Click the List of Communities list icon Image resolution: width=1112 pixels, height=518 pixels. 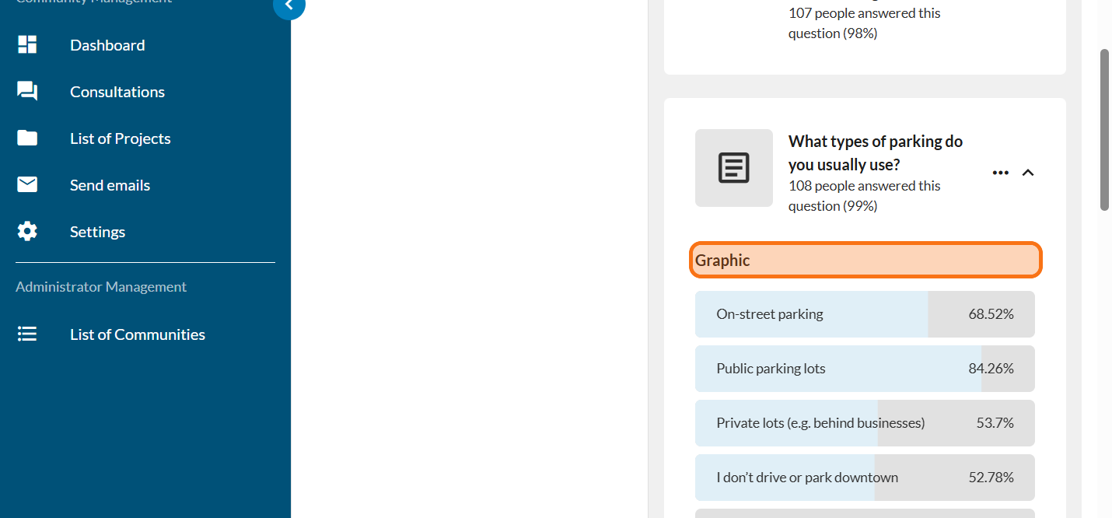(x=27, y=334)
